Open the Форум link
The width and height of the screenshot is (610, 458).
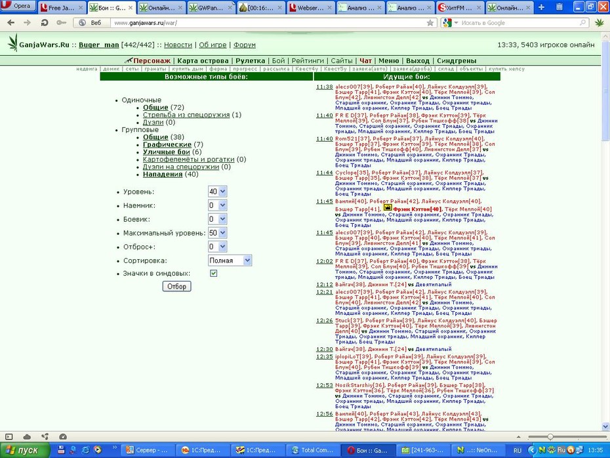[x=244, y=45]
